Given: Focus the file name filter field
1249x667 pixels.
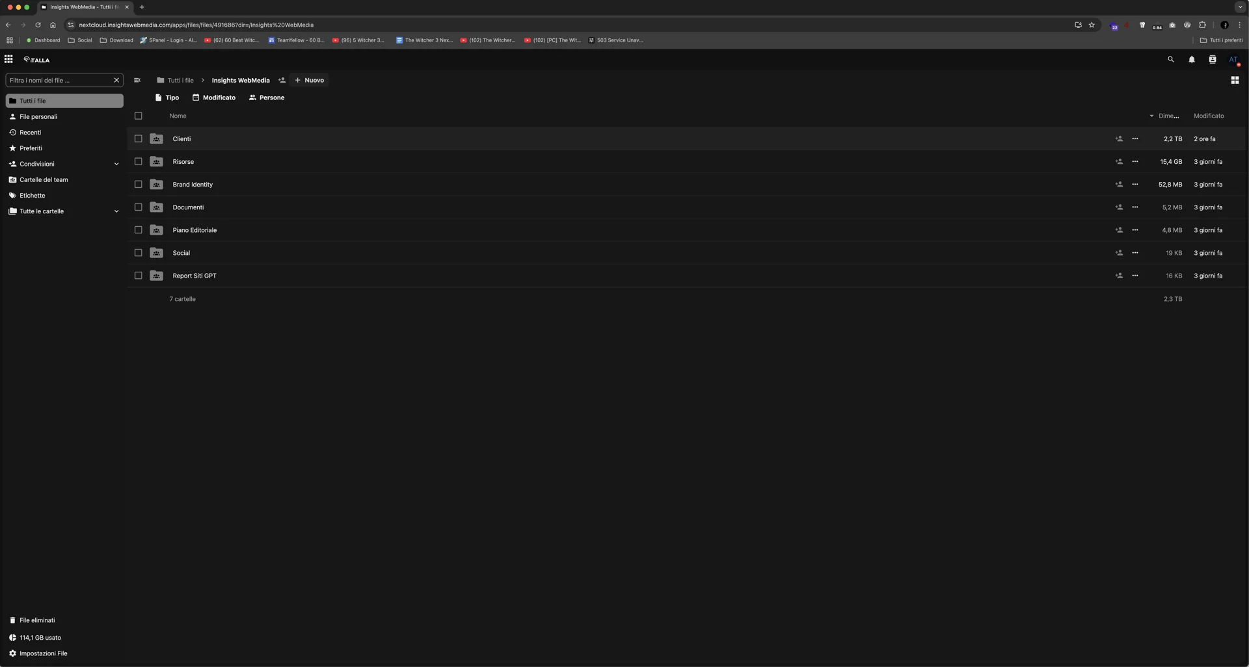Looking at the screenshot, I should coord(59,80).
